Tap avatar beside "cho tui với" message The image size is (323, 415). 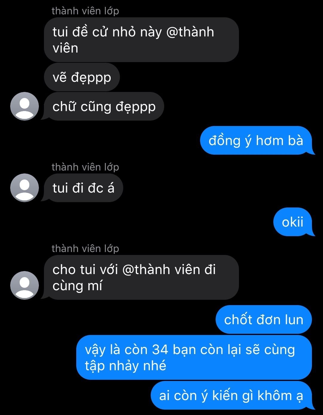[25, 285]
